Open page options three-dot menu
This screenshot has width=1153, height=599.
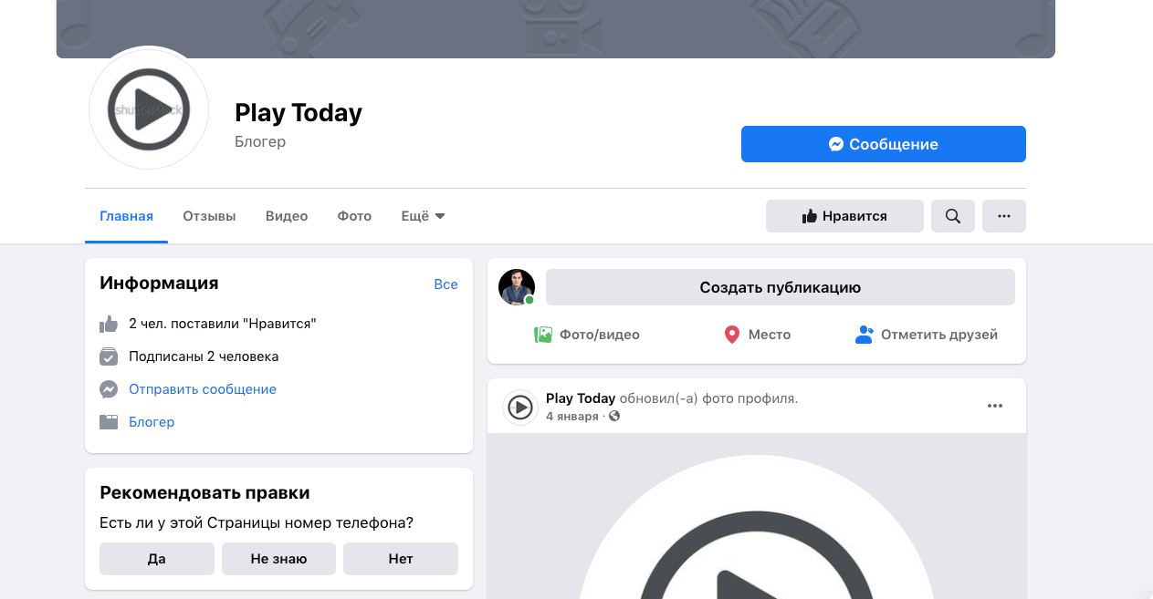pyautogui.click(x=1004, y=216)
